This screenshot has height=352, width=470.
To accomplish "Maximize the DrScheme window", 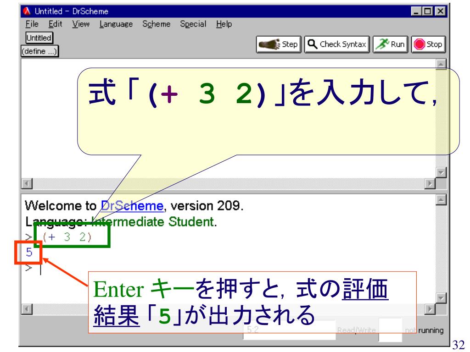I will pos(427,11).
